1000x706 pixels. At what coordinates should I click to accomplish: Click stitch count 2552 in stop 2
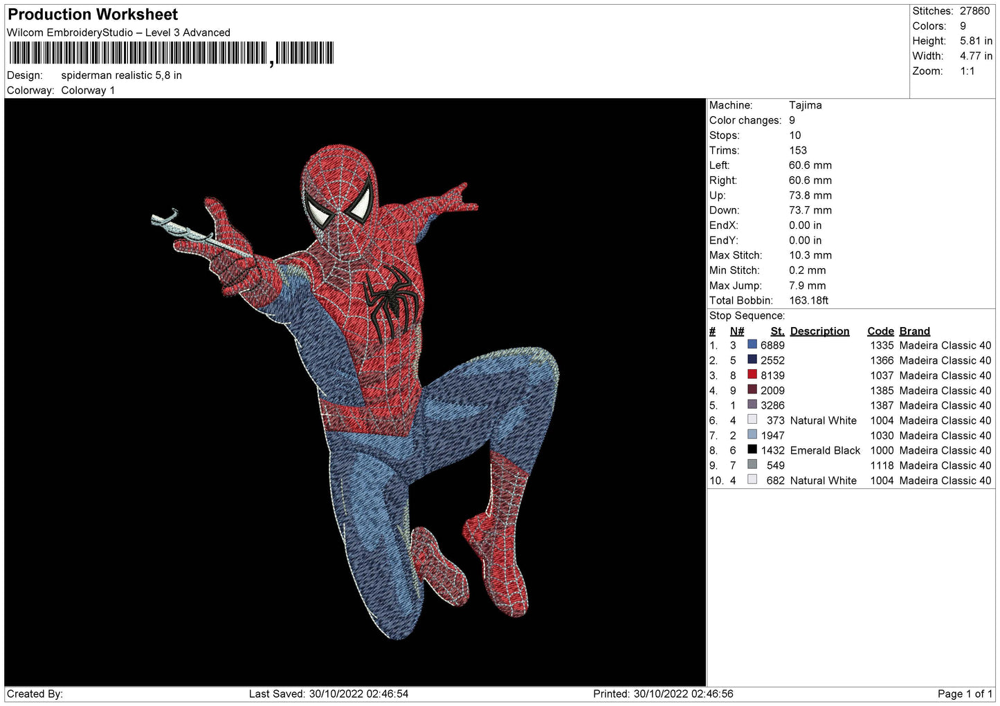tap(772, 360)
